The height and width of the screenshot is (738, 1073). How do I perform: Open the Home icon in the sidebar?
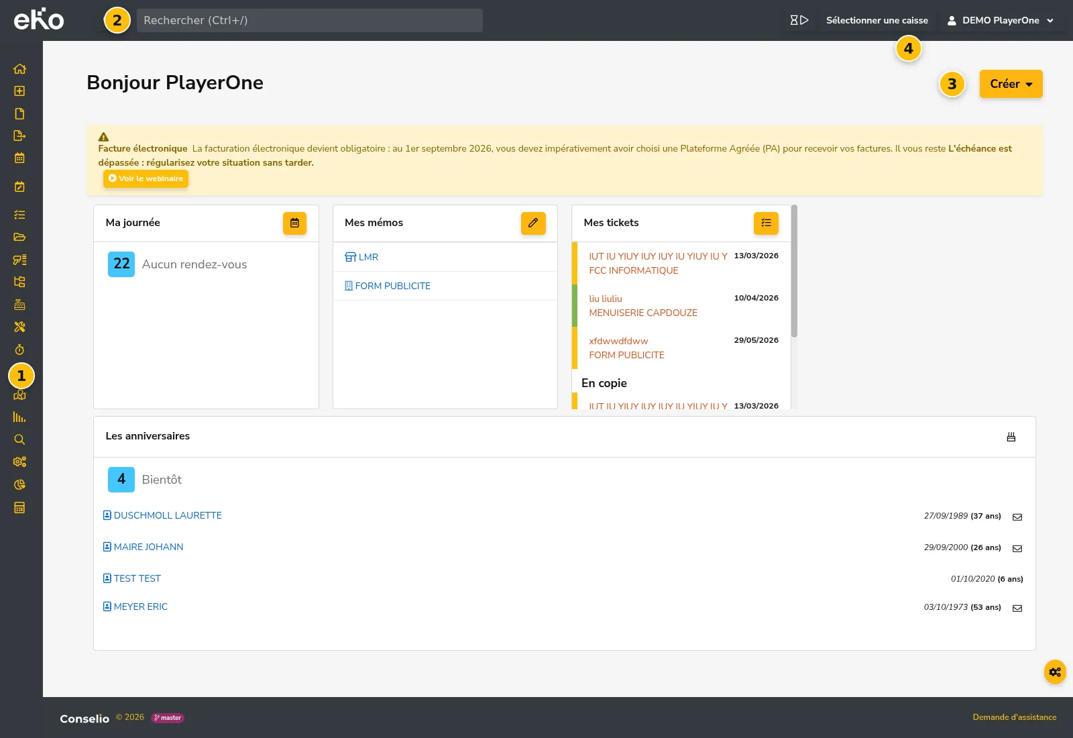point(19,68)
